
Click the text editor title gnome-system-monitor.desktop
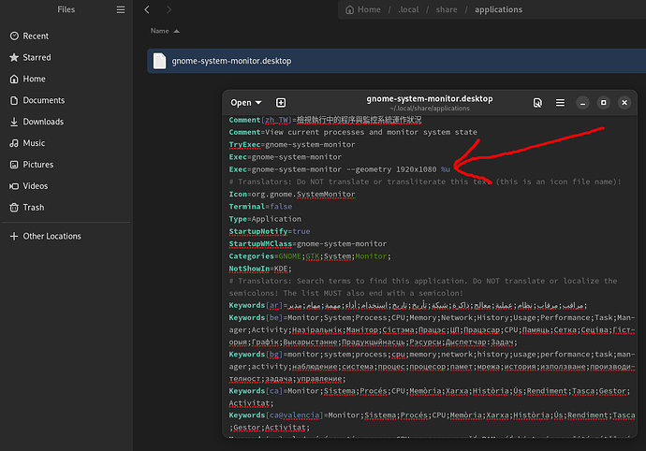pos(430,99)
